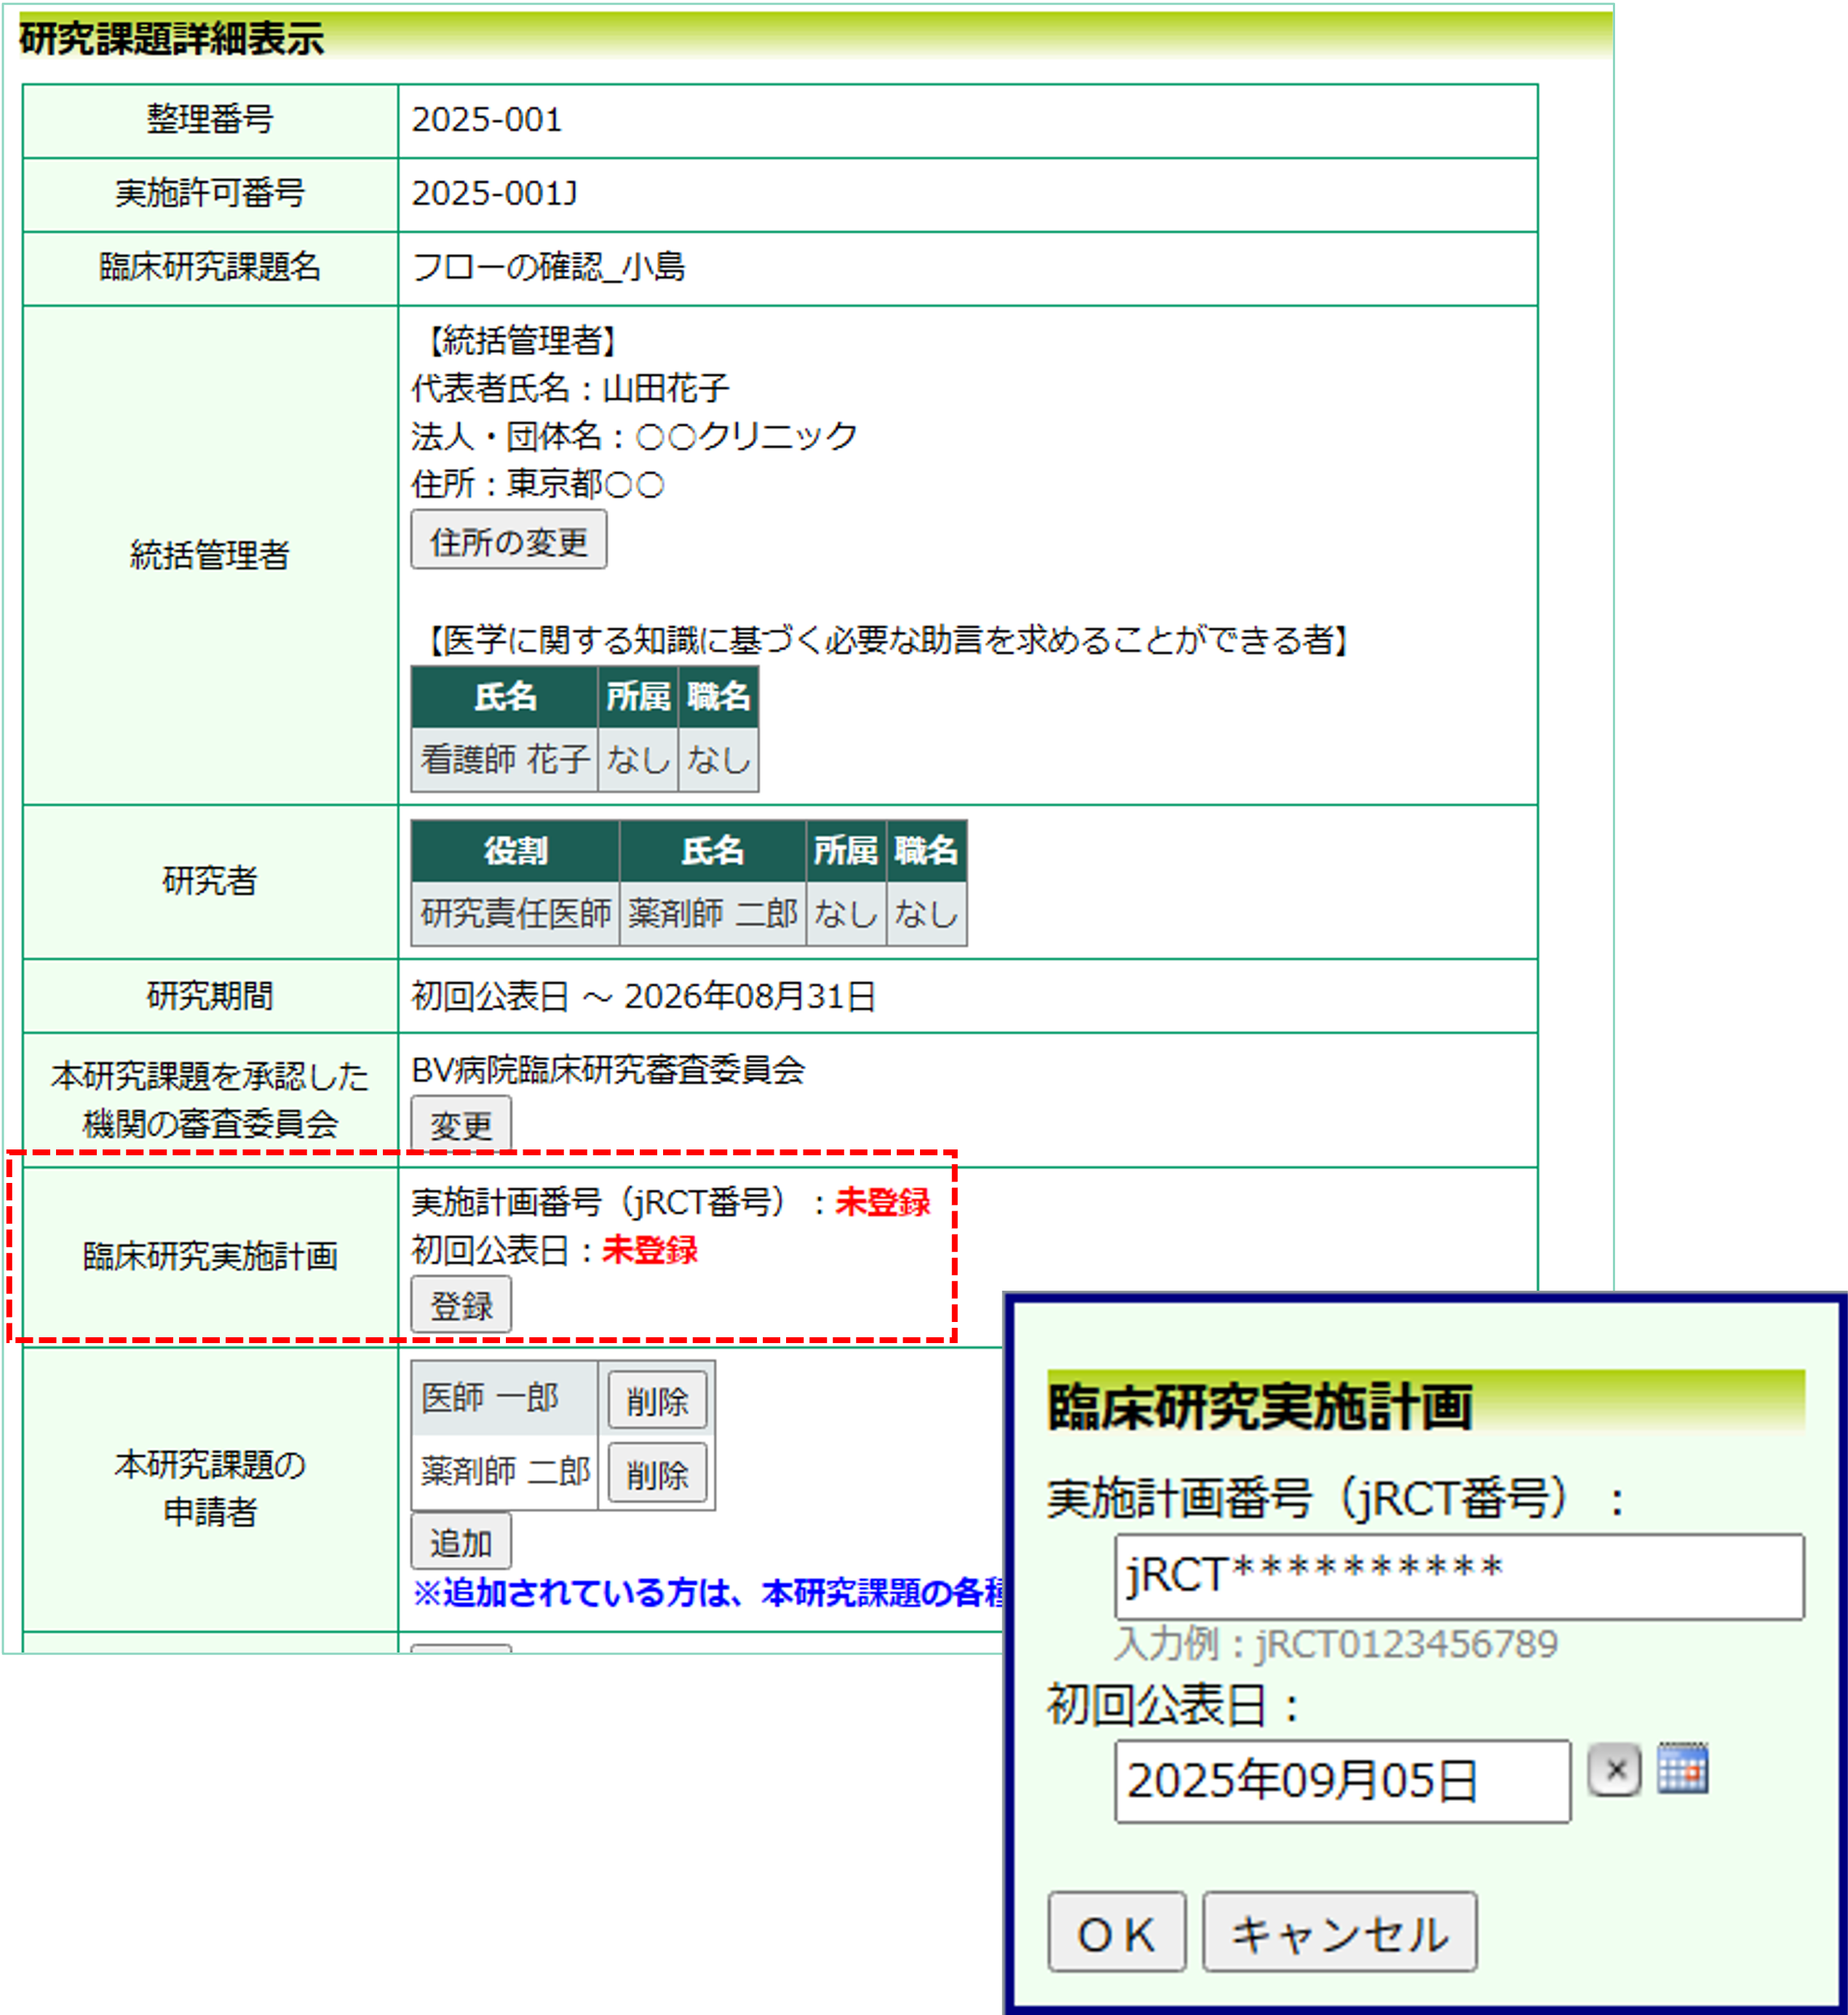The image size is (1848, 2015).
Task: Select 薬剤師 二郎 in the researcher table
Action: [713, 913]
